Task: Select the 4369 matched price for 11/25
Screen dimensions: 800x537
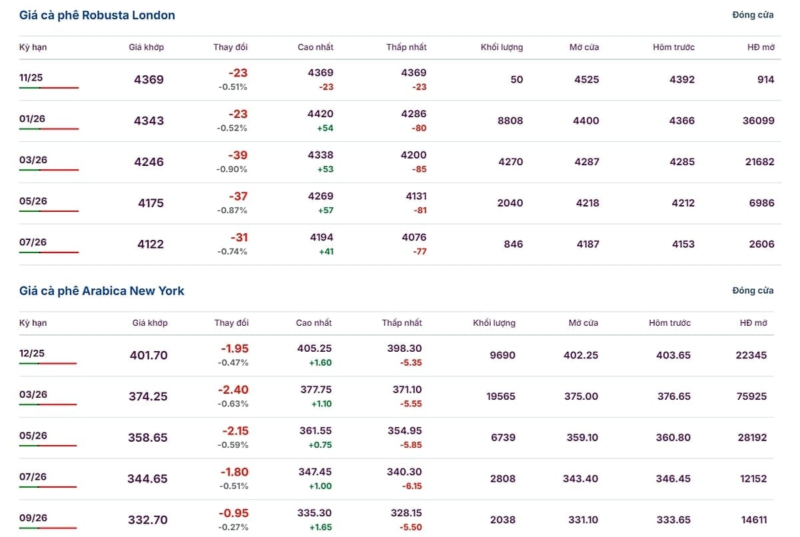Action: point(149,80)
